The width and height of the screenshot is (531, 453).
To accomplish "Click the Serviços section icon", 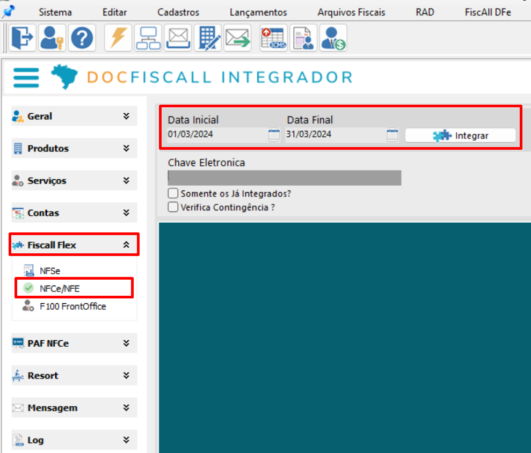I will point(18,180).
